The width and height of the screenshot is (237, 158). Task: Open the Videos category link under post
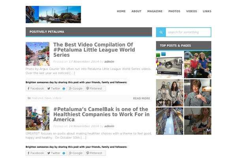click(57, 98)
